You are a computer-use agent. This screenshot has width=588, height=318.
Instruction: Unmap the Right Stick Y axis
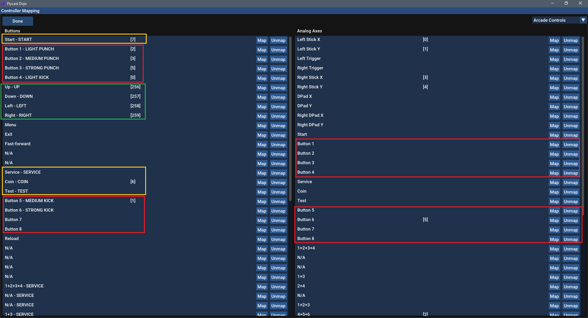point(570,87)
